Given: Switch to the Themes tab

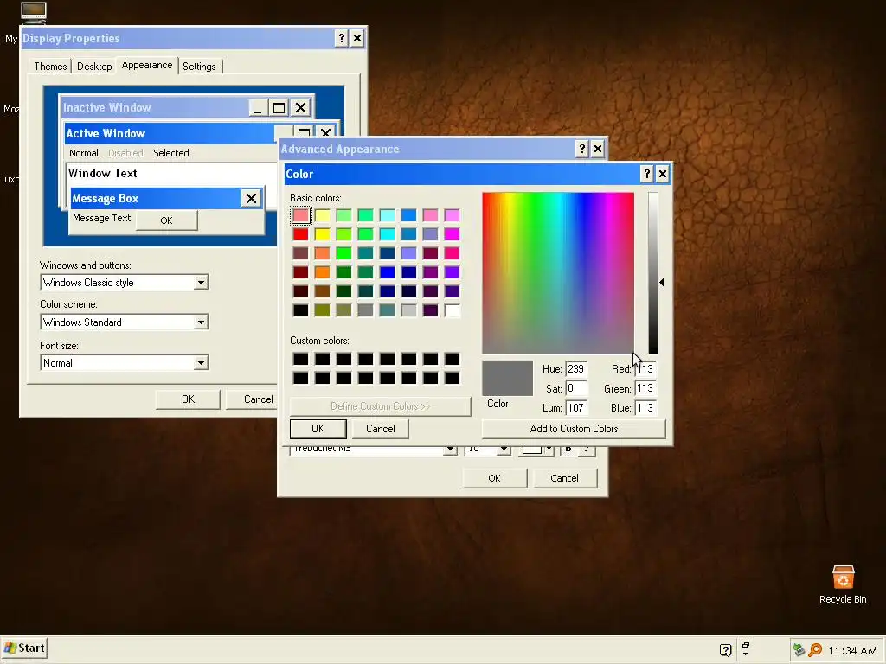Looking at the screenshot, I should pyautogui.click(x=50, y=66).
